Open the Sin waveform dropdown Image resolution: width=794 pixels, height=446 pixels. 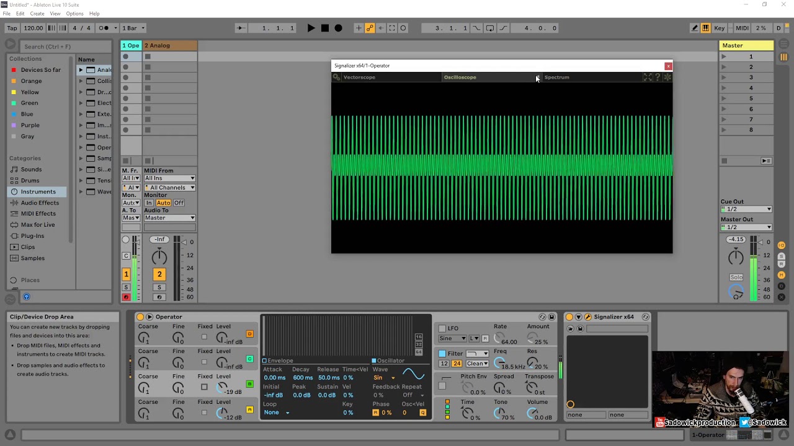click(384, 378)
